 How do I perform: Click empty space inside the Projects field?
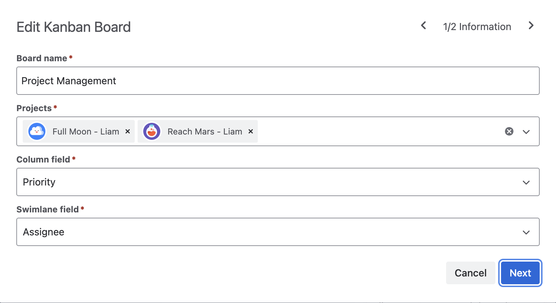(x=376, y=132)
